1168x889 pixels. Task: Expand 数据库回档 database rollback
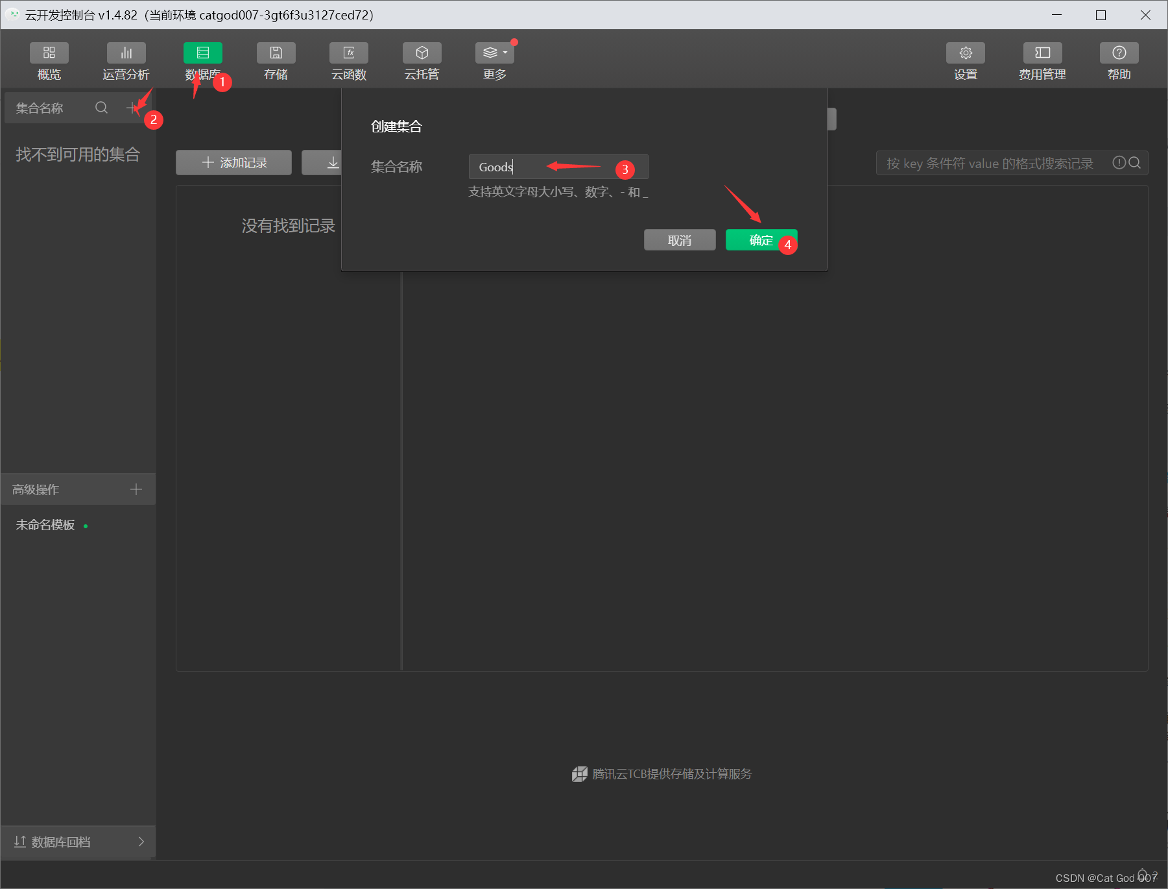78,842
